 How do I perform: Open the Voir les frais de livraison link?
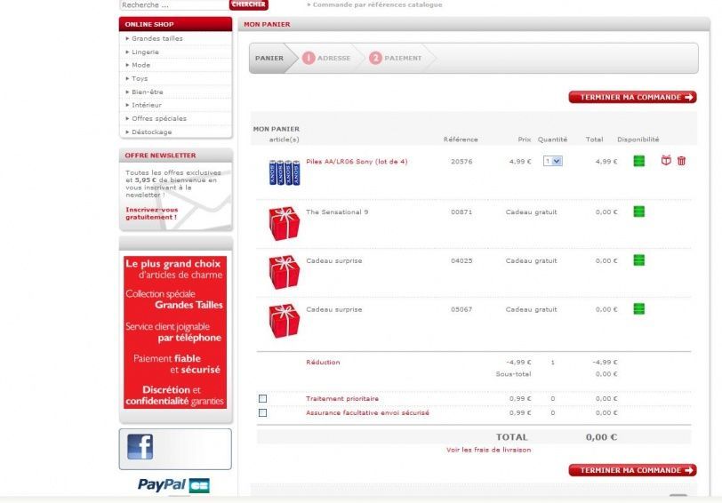(488, 450)
